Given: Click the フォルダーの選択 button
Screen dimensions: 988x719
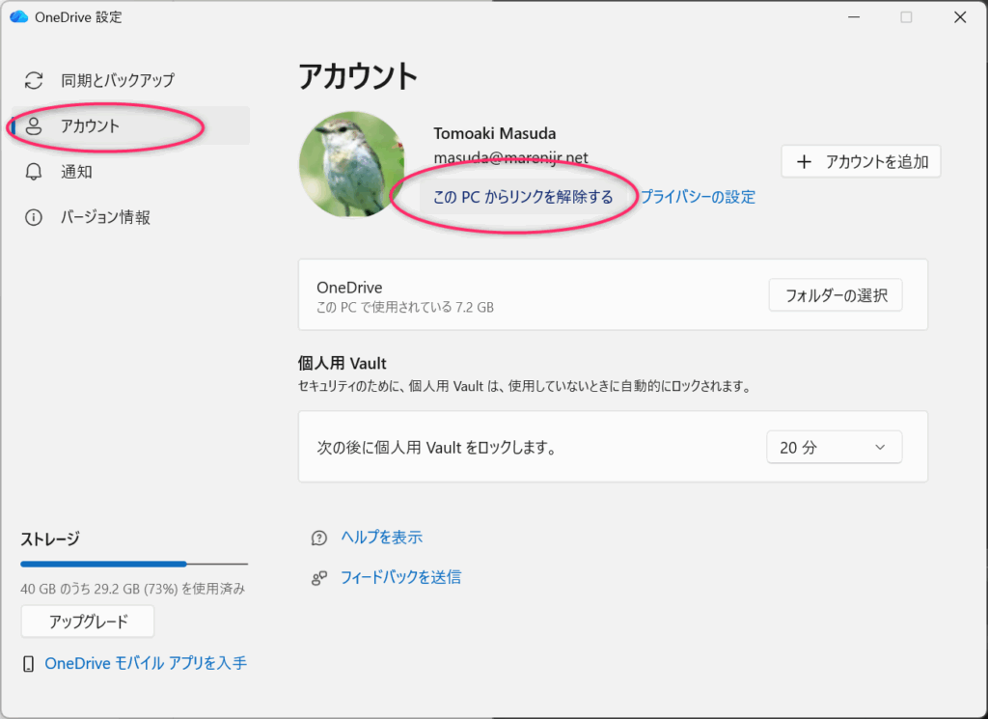Looking at the screenshot, I should point(836,295).
